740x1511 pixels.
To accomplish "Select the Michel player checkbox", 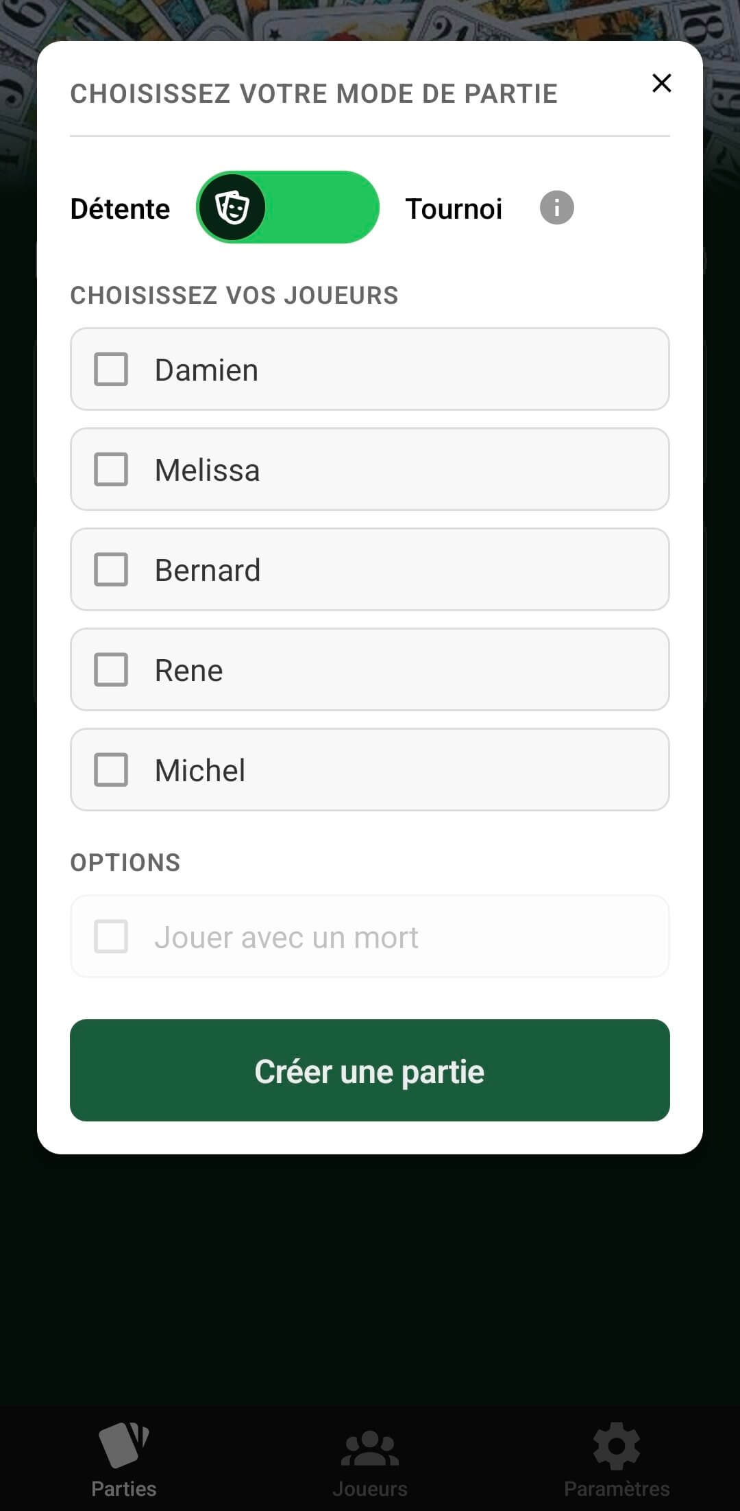I will pyautogui.click(x=111, y=770).
